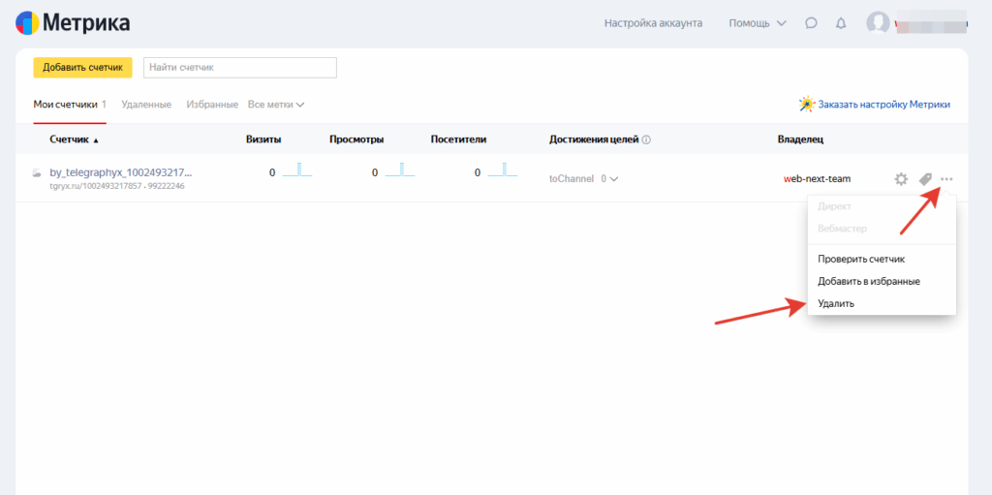Image resolution: width=992 pixels, height=495 pixels.
Task: Choose Добавить в избранные menu item
Action: [x=868, y=281]
